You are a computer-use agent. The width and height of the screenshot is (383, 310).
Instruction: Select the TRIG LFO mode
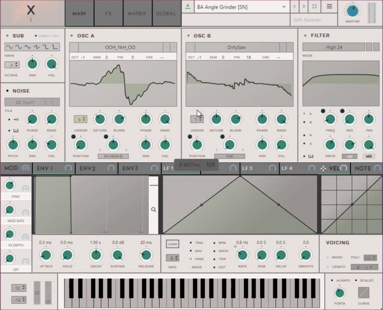tap(191, 243)
